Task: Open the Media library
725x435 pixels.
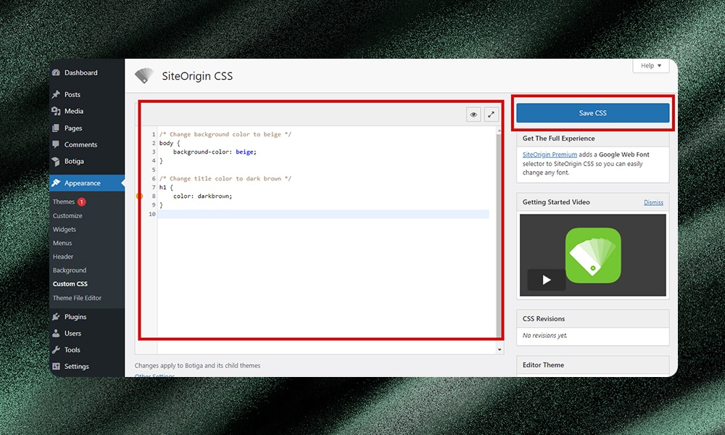Action: click(73, 111)
